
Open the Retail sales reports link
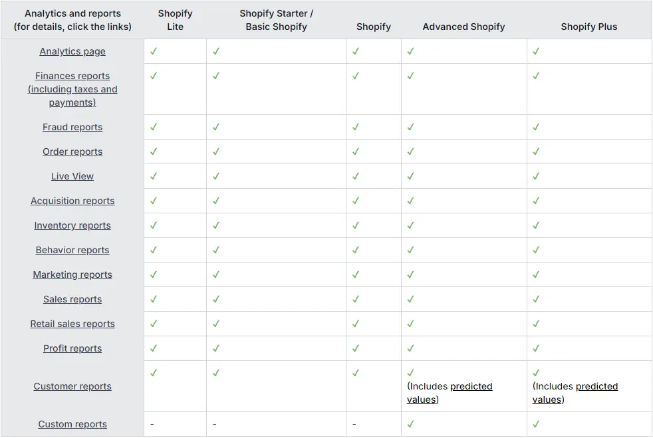pos(72,324)
